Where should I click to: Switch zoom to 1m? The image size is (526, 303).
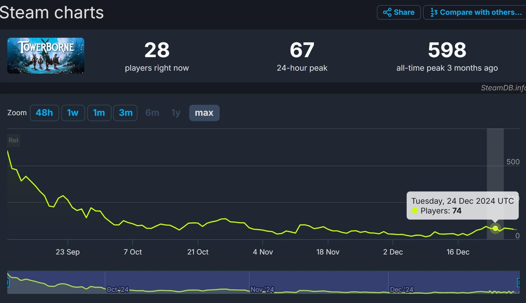pos(99,113)
